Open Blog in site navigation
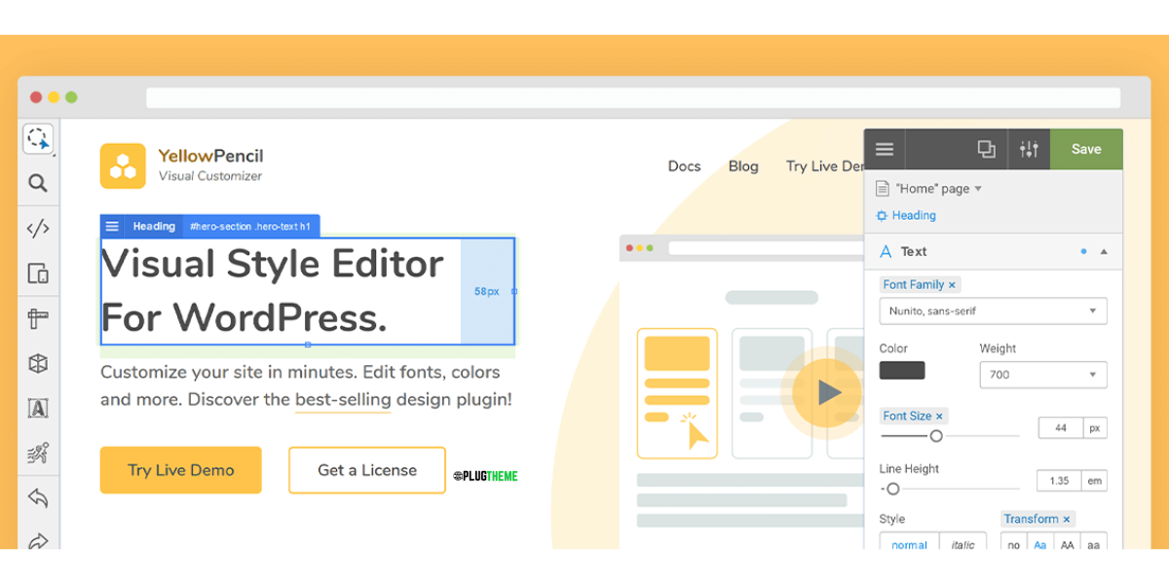The image size is (1169, 584). coord(743,166)
